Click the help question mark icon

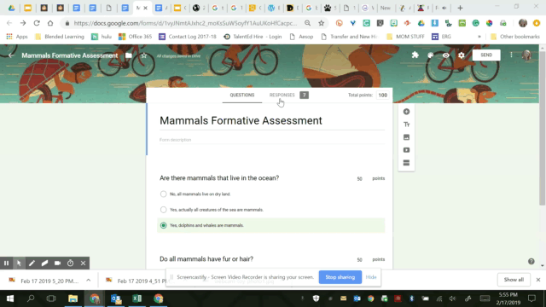coord(531,262)
